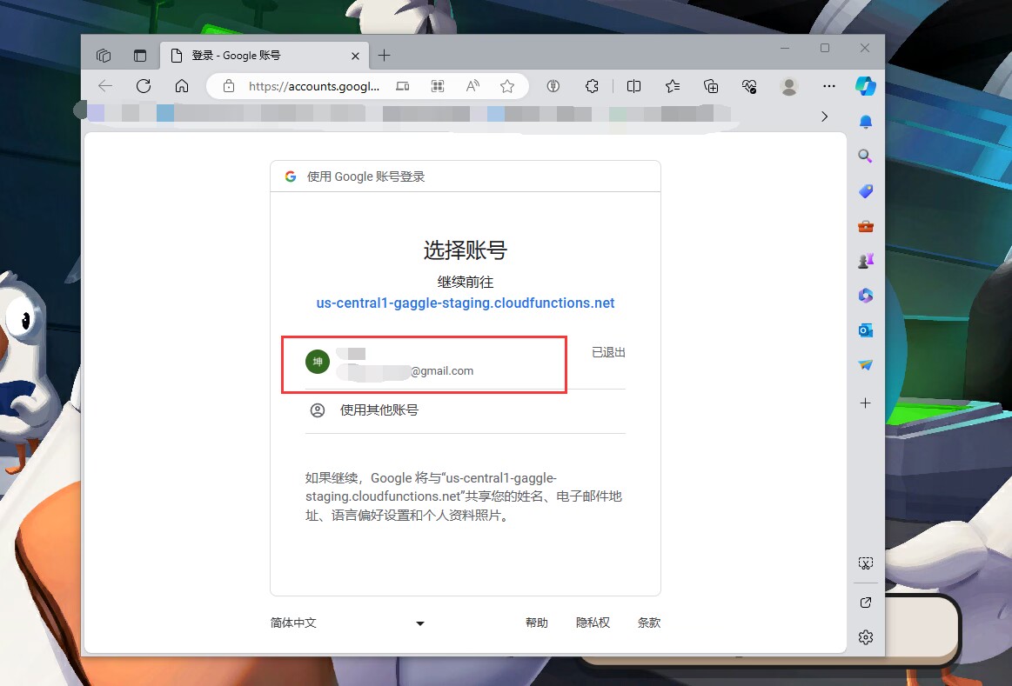This screenshot has width=1012, height=686.
Task: Click the 选择账号 heading
Action: 466,250
